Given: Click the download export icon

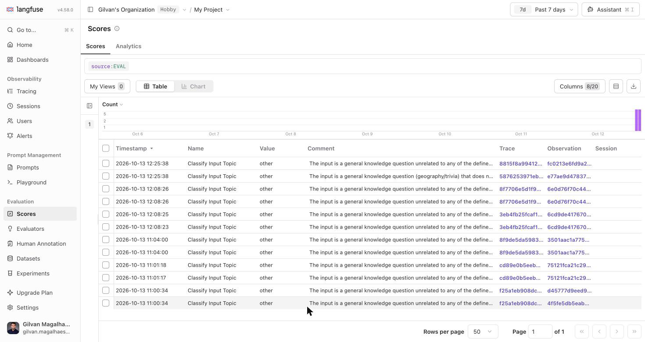Looking at the screenshot, I should (634, 86).
